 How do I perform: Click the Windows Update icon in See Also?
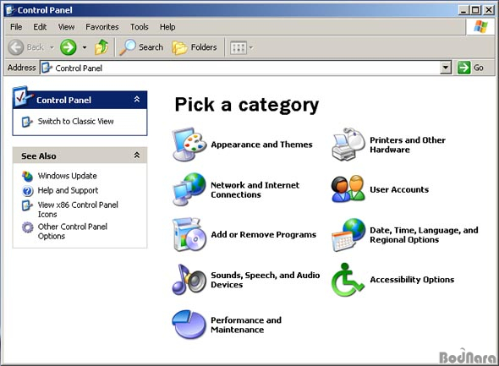pos(27,176)
